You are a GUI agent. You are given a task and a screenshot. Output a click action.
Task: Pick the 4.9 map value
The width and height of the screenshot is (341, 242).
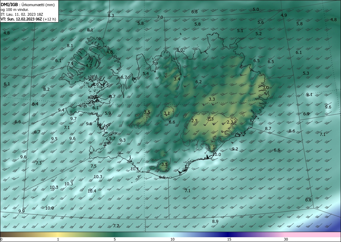click(284, 15)
